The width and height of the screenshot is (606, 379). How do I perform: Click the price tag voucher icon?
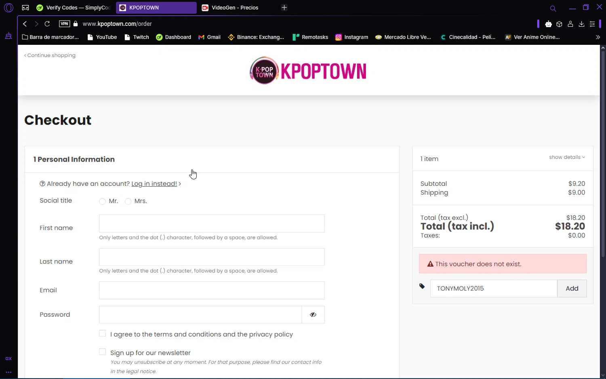tap(422, 286)
